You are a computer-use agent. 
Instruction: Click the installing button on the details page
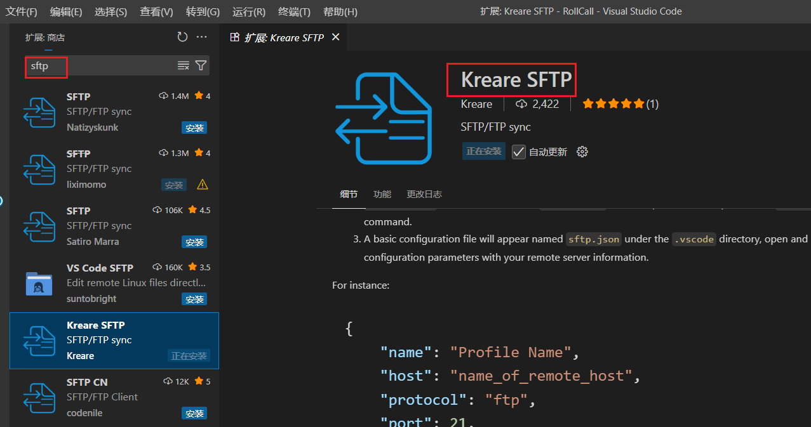484,151
